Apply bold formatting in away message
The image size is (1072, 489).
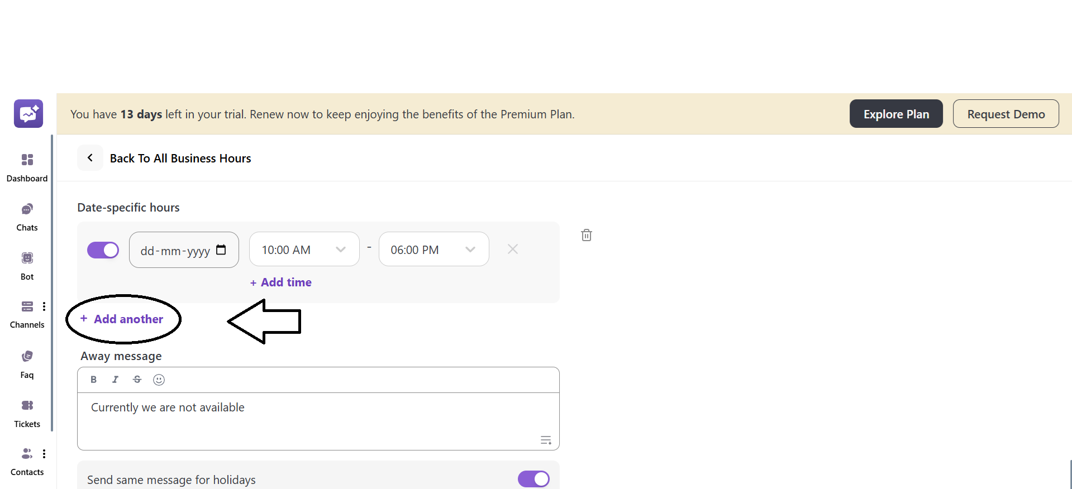(94, 380)
